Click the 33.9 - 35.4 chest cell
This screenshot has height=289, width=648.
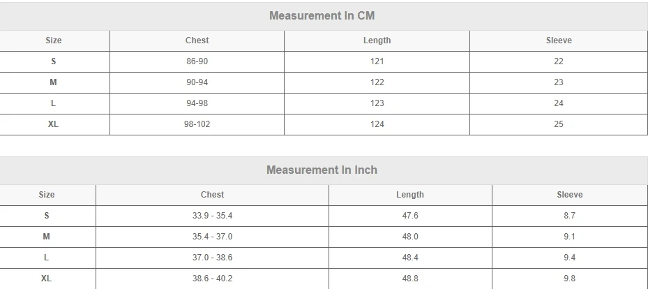click(x=212, y=216)
